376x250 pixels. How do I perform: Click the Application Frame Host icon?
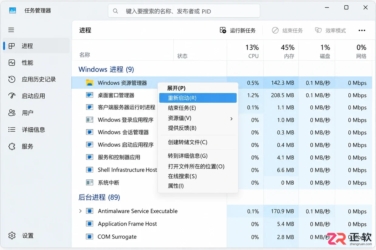point(89,224)
